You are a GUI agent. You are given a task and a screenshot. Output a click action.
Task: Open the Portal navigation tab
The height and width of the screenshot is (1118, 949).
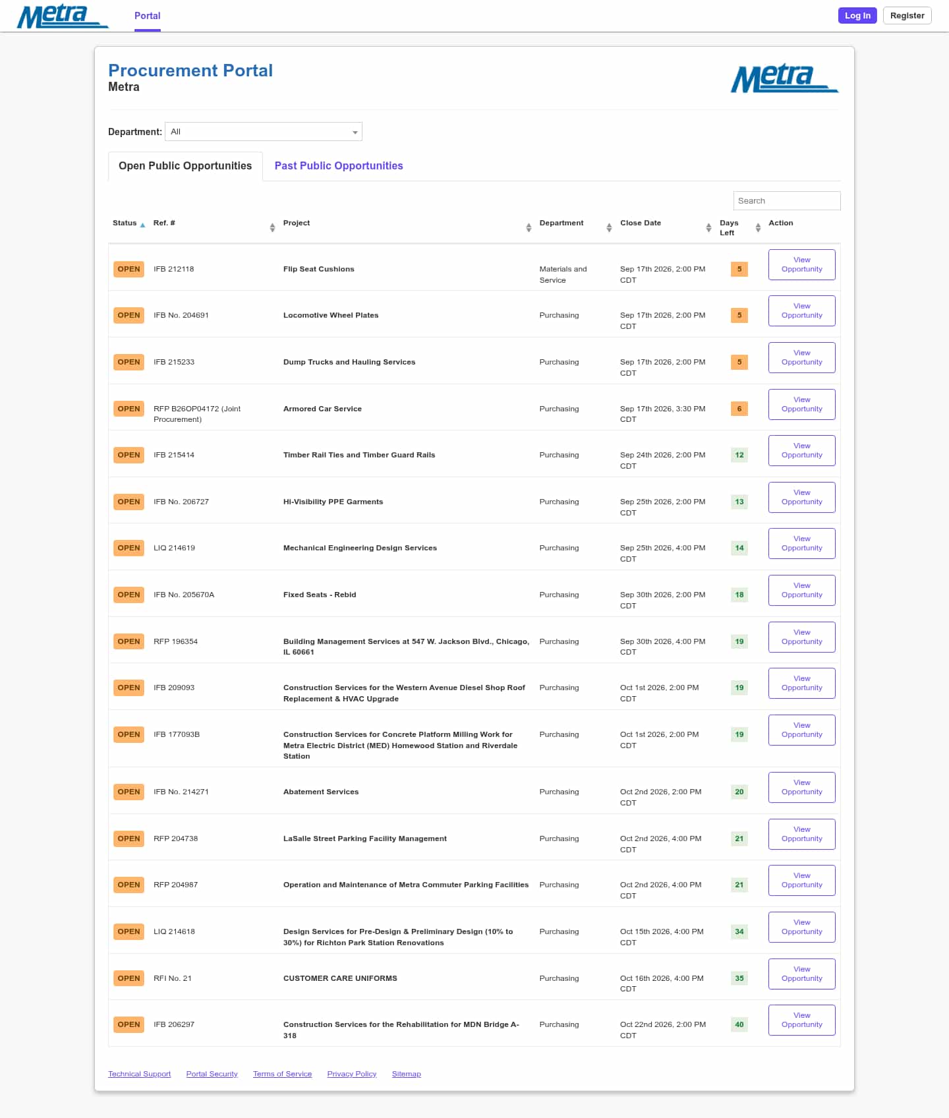click(x=148, y=16)
